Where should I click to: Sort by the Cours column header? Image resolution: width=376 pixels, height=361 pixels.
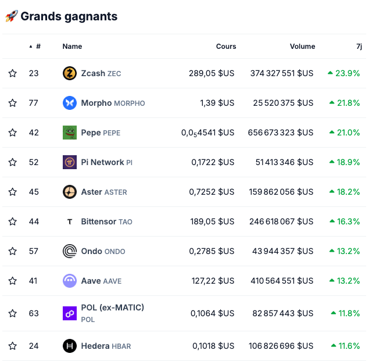[x=226, y=47]
